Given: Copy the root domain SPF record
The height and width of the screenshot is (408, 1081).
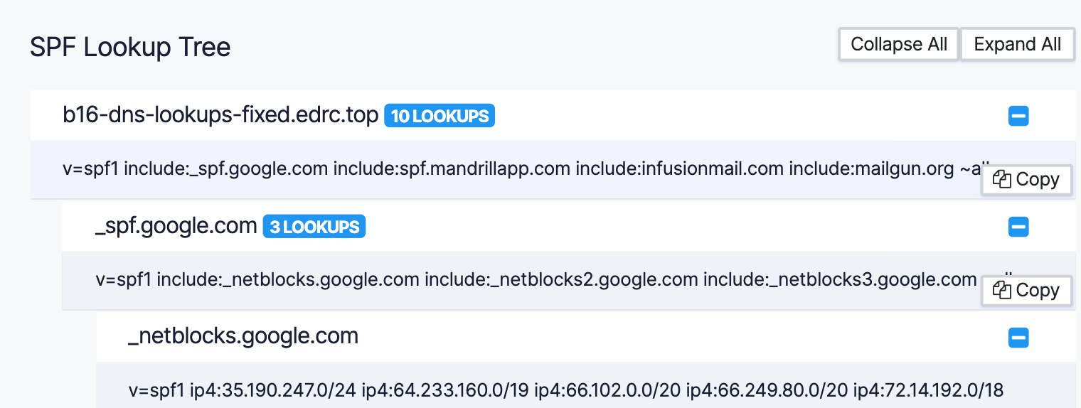Looking at the screenshot, I should [x=1026, y=180].
